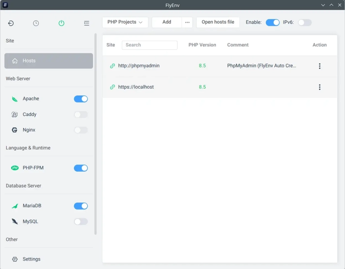345x269 pixels.
Task: Click the exit arrow icon in sidebar top
Action: pyautogui.click(x=11, y=23)
